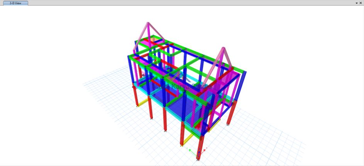The height and width of the screenshot is (166, 364).
Task: Click the small orange element atop left roof
Action: click(x=153, y=39)
